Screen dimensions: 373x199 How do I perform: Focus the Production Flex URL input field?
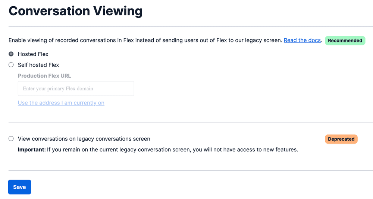click(76, 89)
